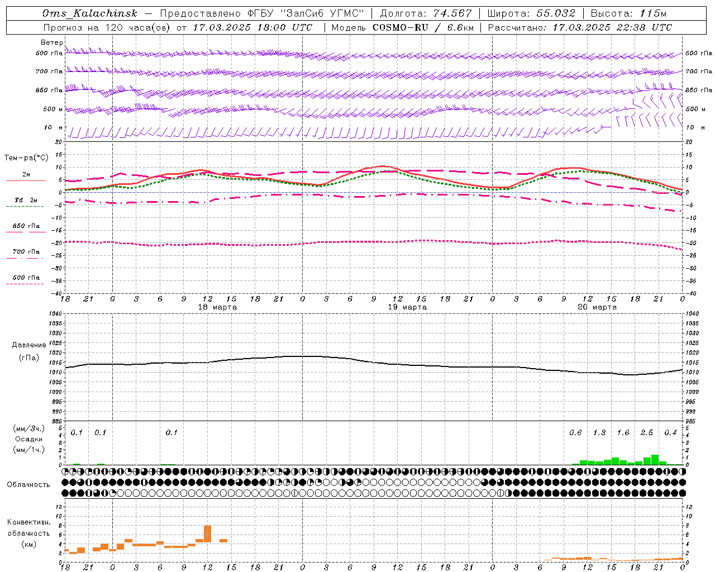
Task: Click the 0.6 precipitation amount value
Action: tap(575, 433)
